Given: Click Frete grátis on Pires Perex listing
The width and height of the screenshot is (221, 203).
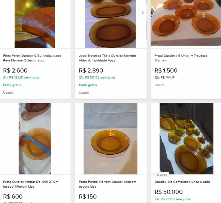Looking at the screenshot, I should [x=12, y=85].
